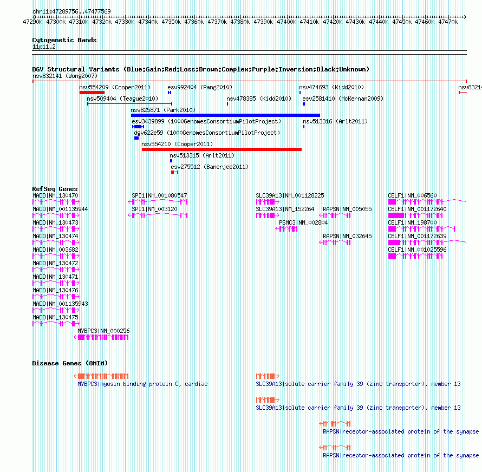Click the nsv478385 (Kidd2010) label

(259, 99)
